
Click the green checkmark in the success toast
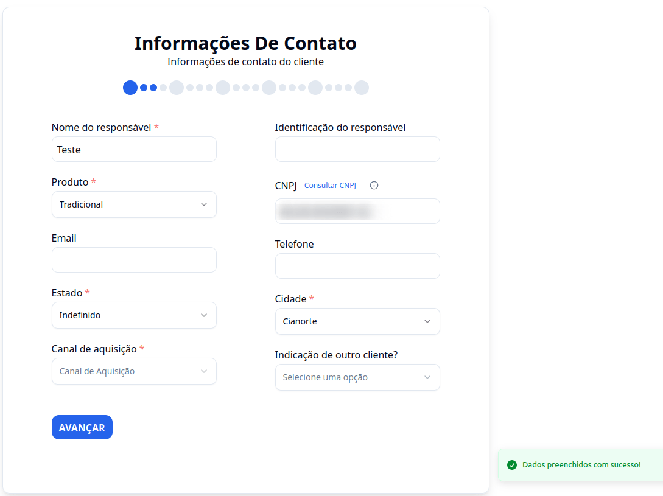coord(511,464)
